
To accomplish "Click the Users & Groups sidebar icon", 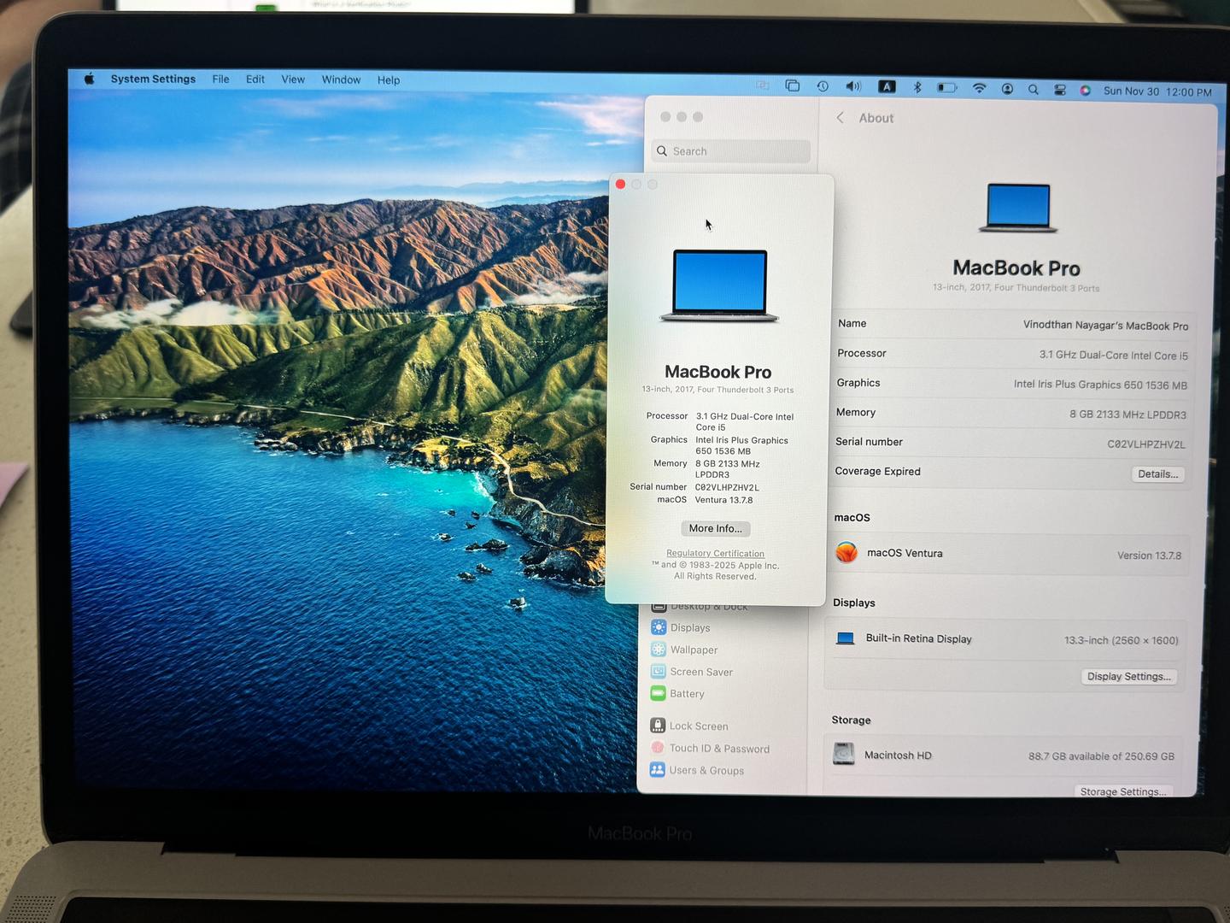I will (x=658, y=769).
